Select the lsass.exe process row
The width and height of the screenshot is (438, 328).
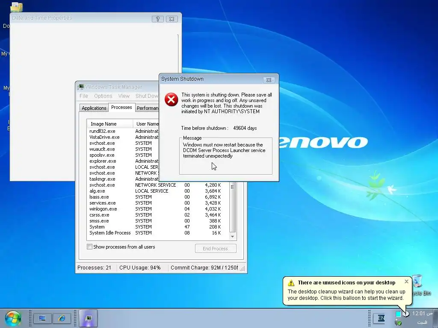tap(158, 197)
